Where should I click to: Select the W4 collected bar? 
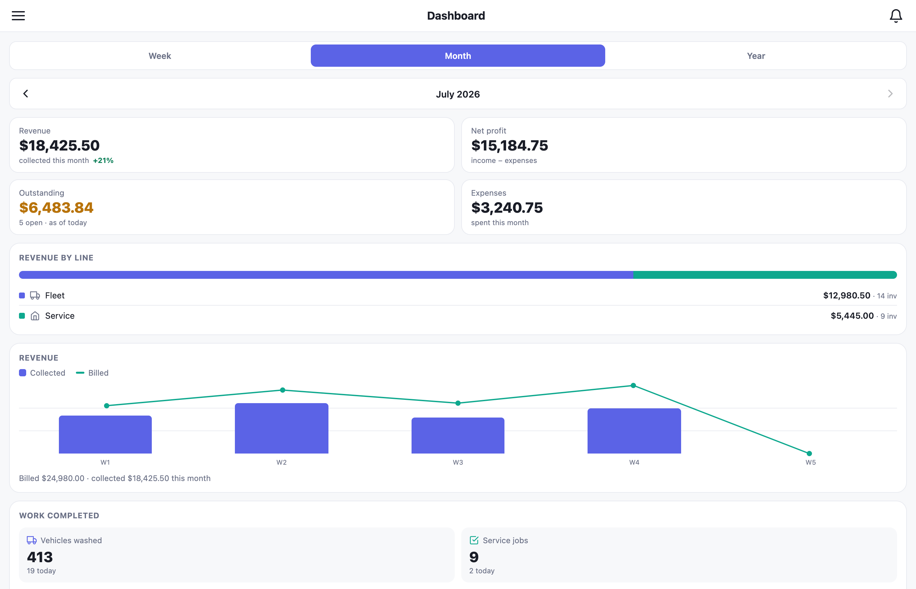[x=634, y=431]
